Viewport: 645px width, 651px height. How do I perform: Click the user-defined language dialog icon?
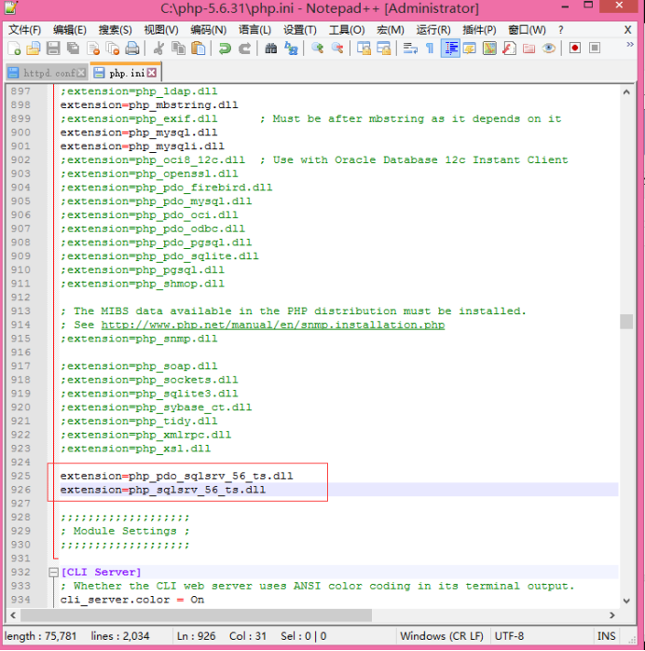tap(470, 48)
